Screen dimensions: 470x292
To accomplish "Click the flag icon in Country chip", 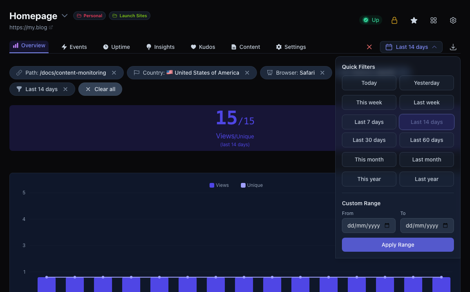I will [x=137, y=73].
